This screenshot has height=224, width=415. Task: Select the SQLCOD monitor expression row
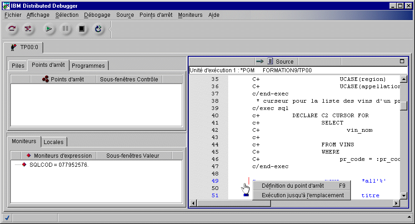click(x=59, y=164)
